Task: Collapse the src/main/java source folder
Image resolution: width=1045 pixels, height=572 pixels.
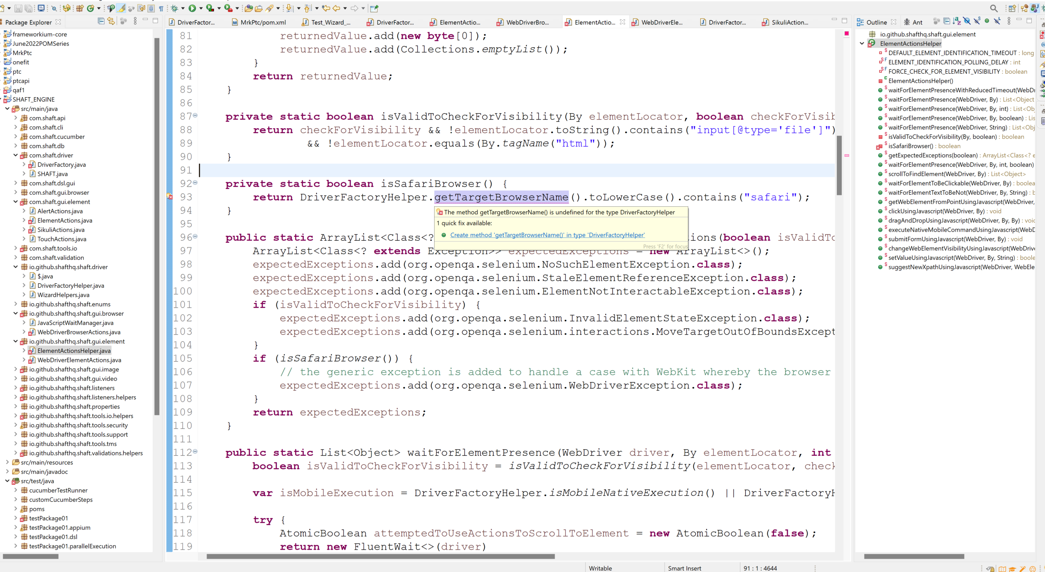Action: click(x=7, y=108)
